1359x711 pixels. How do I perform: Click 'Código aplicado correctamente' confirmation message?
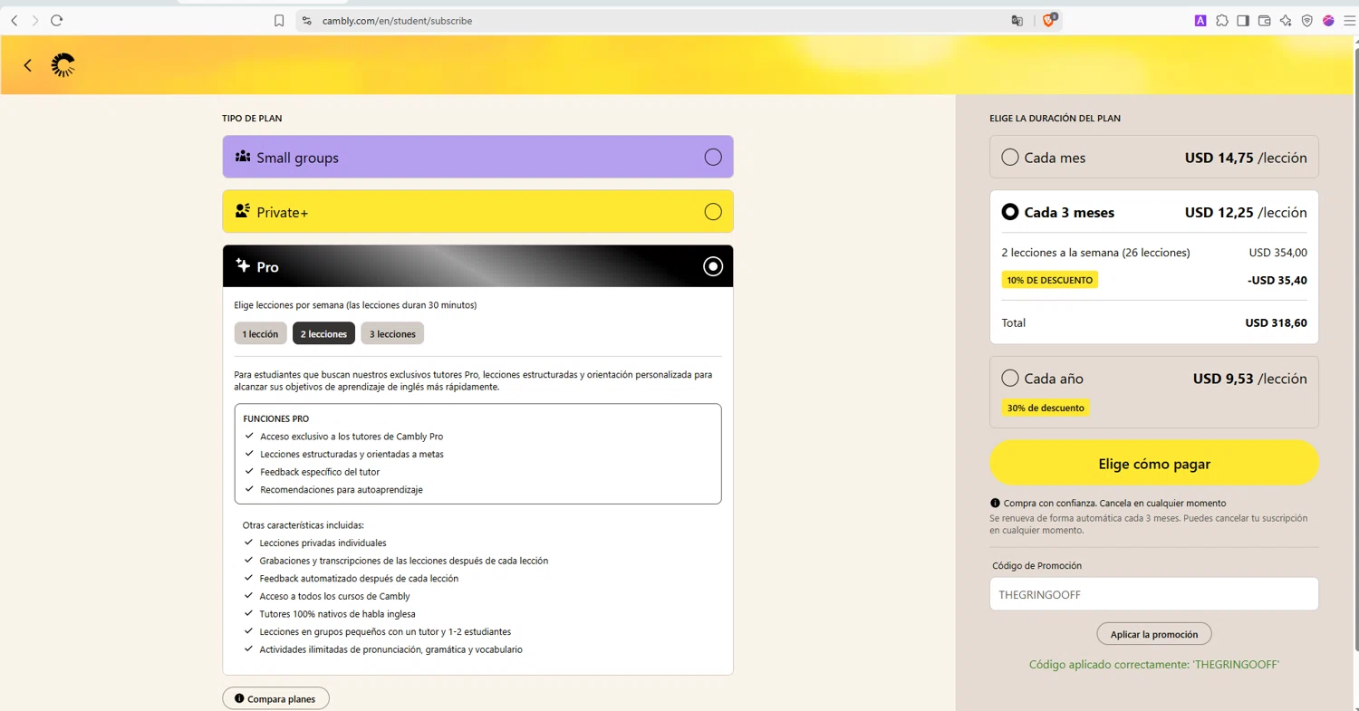point(1154,664)
